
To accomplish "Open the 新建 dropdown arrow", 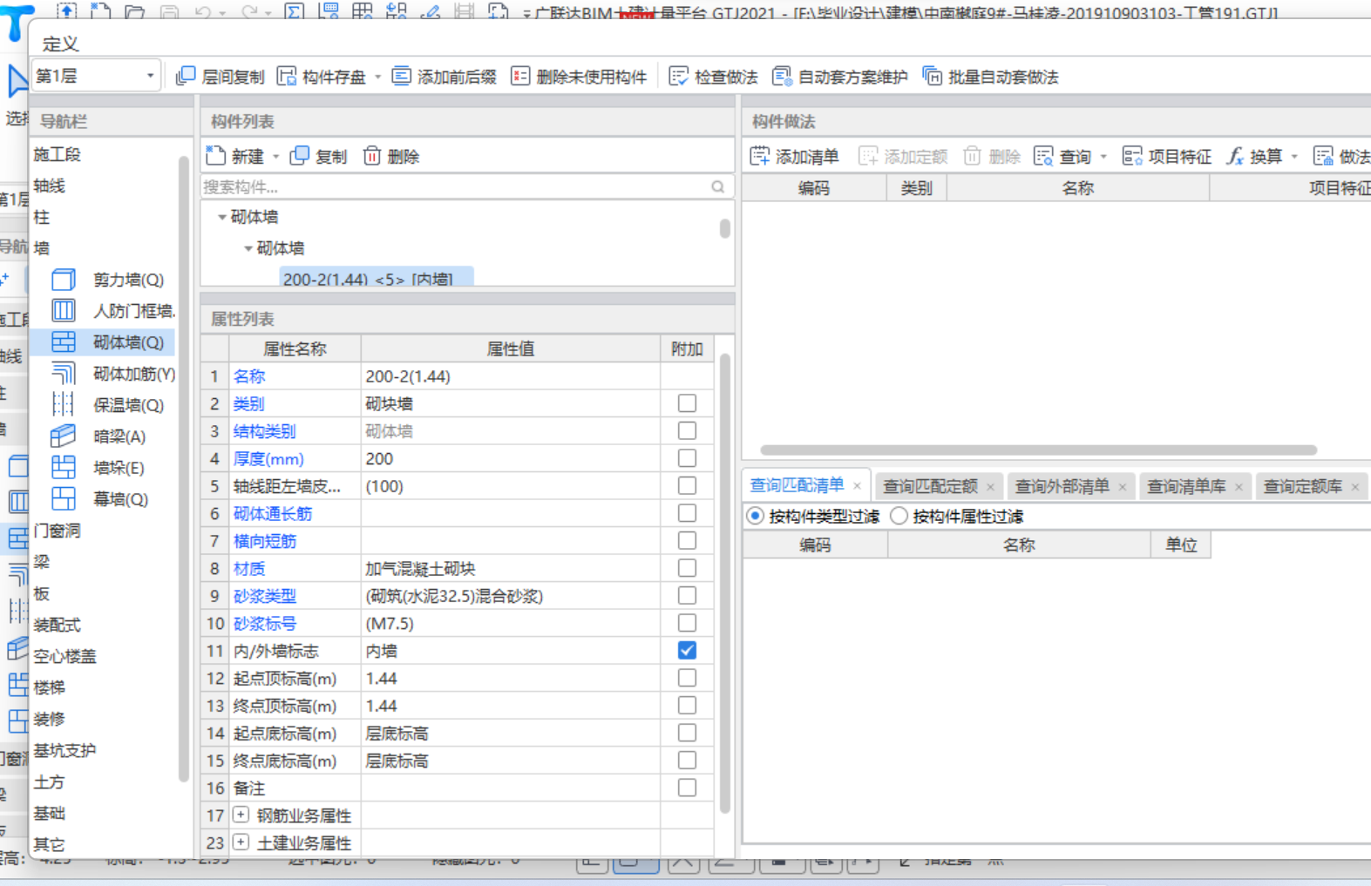I will pyautogui.click(x=275, y=157).
